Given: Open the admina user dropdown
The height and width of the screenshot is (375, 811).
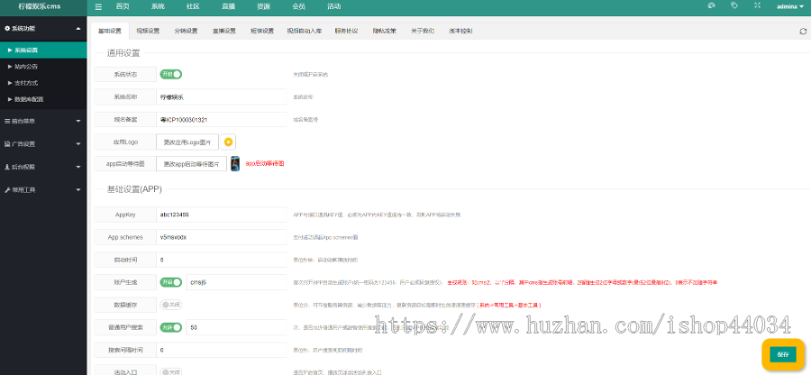Looking at the screenshot, I should (x=789, y=6).
